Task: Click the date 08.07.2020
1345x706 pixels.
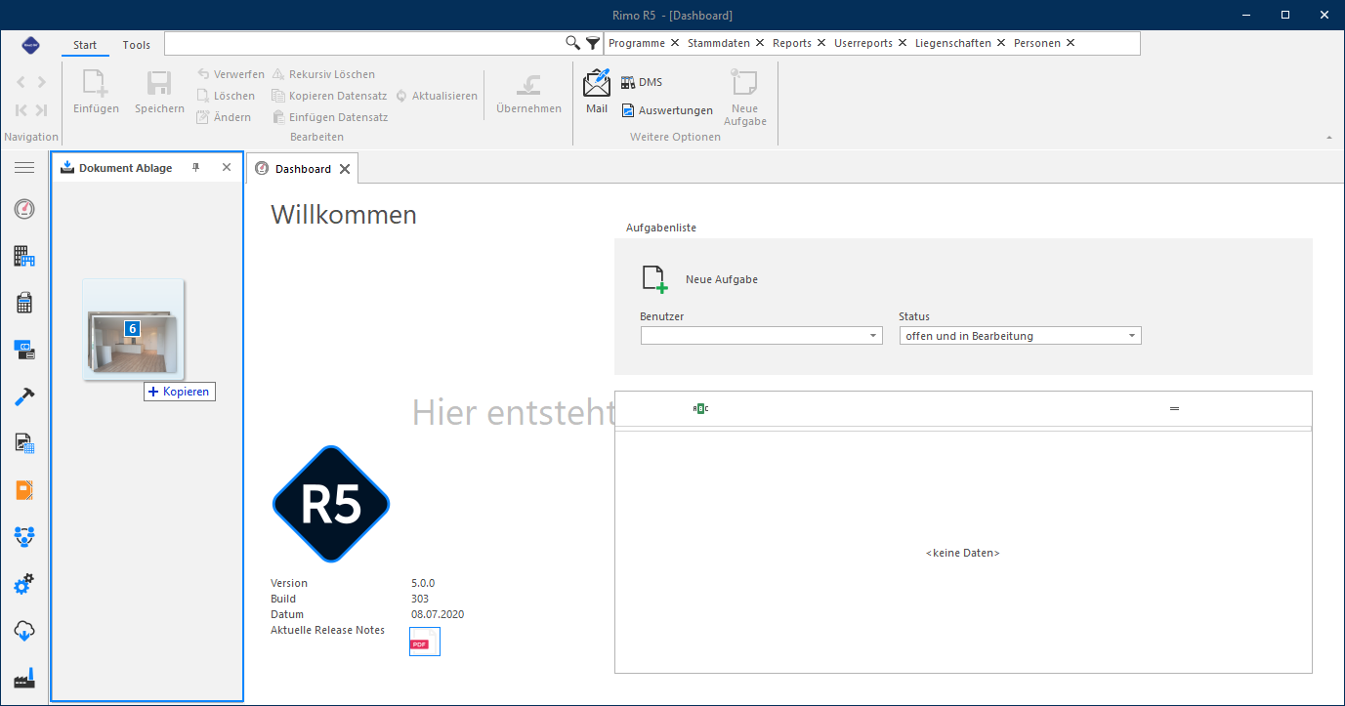Action: click(x=438, y=614)
